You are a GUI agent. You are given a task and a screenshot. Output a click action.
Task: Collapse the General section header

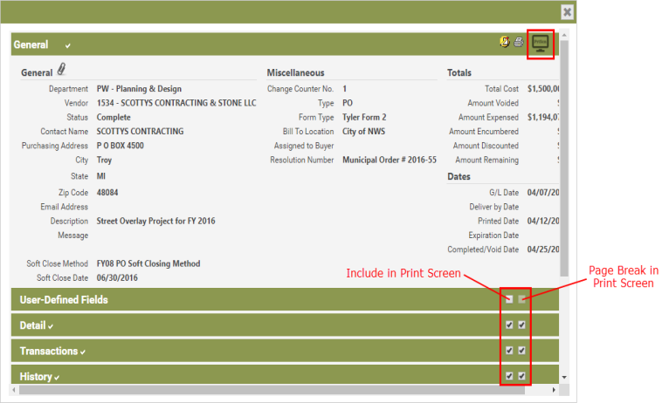click(31, 44)
